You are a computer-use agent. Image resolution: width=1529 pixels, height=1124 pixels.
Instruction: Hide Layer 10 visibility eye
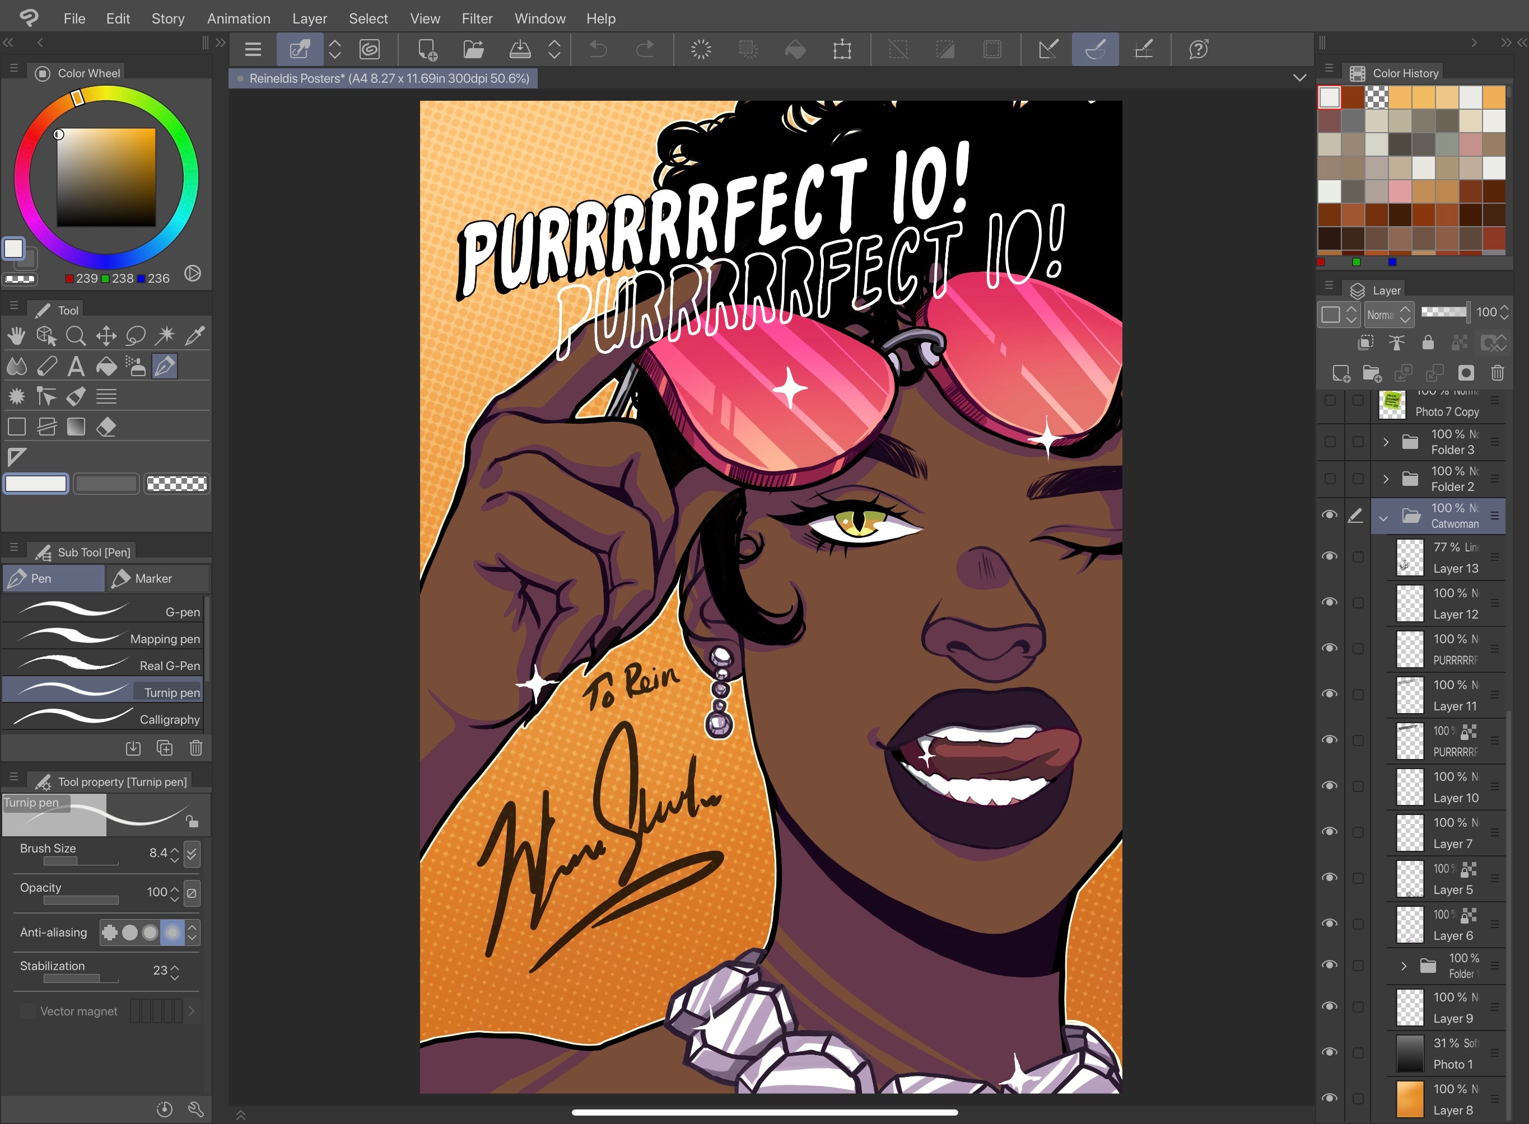tap(1329, 786)
